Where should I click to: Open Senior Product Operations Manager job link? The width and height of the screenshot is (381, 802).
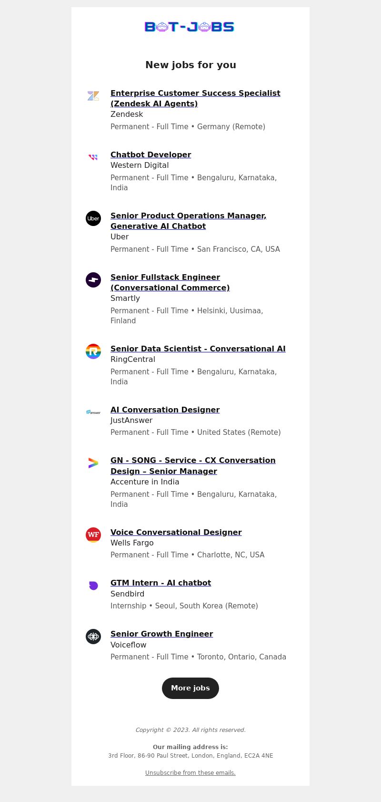coord(189,221)
